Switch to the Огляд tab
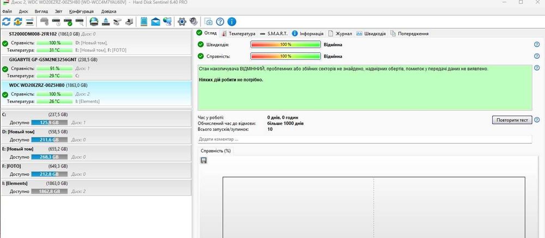The height and width of the screenshot is (238, 545). click(x=207, y=33)
